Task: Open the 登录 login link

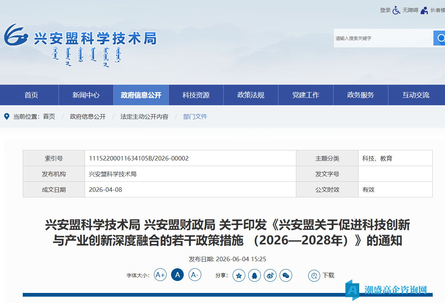Action: (385, 10)
